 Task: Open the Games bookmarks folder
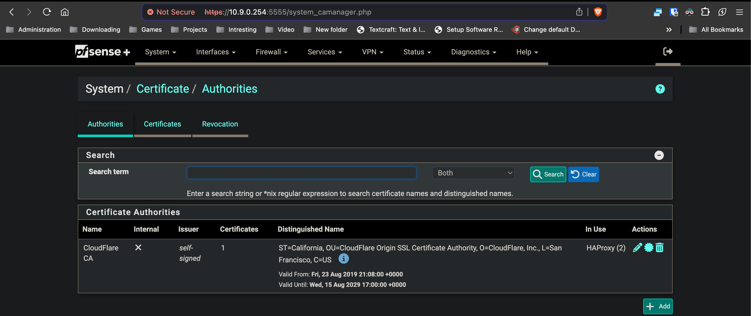(146, 30)
